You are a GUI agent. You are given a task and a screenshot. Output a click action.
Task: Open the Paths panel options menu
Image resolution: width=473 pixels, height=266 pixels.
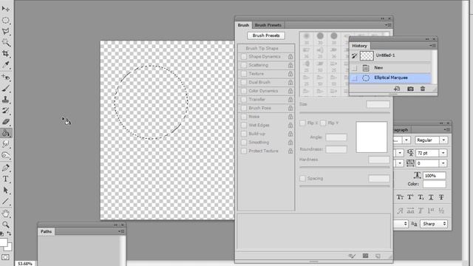coord(121,231)
